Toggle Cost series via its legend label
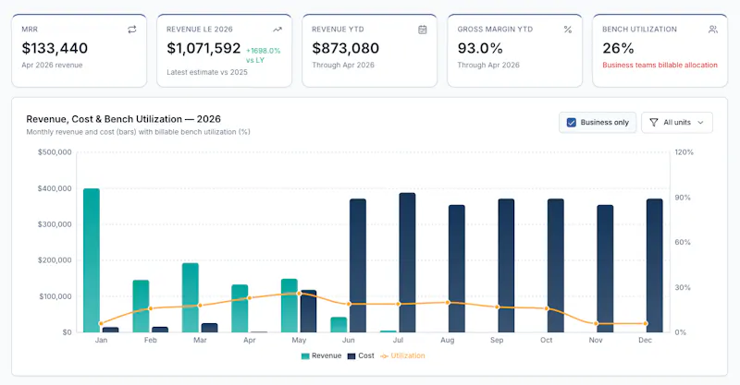 coord(366,355)
